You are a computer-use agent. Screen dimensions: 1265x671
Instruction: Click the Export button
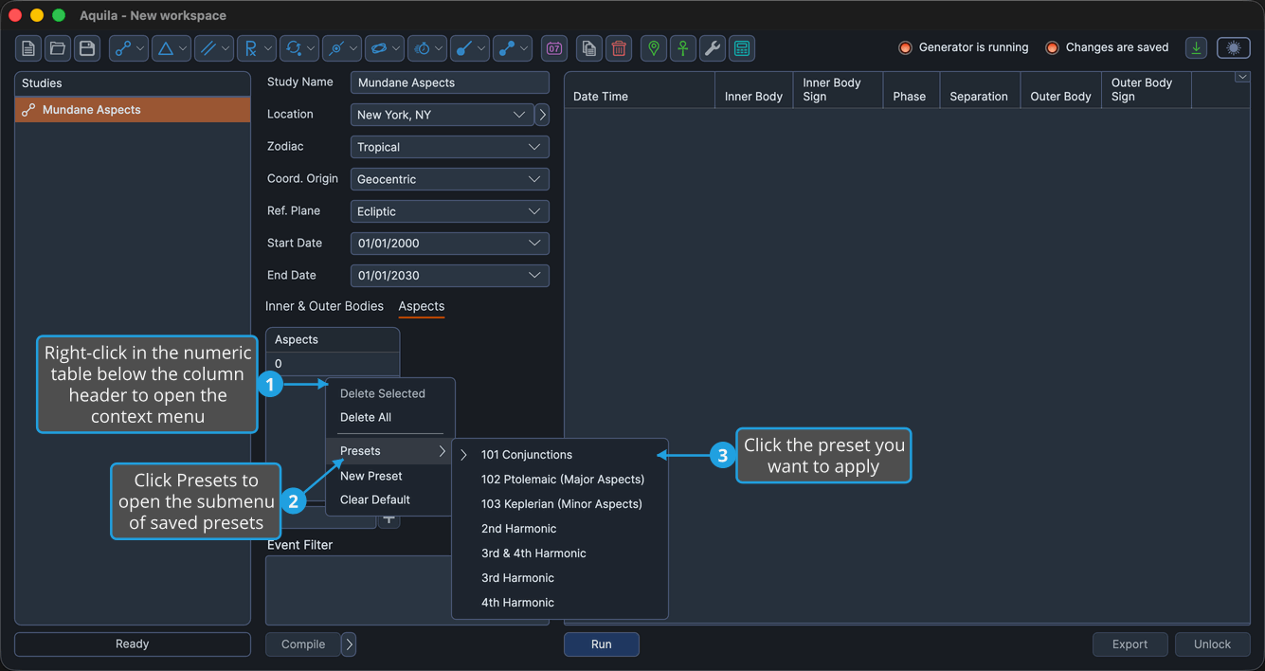click(1129, 644)
